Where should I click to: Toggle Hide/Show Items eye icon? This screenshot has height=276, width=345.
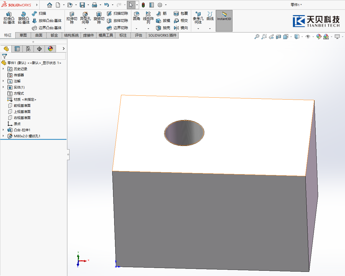(308, 37)
